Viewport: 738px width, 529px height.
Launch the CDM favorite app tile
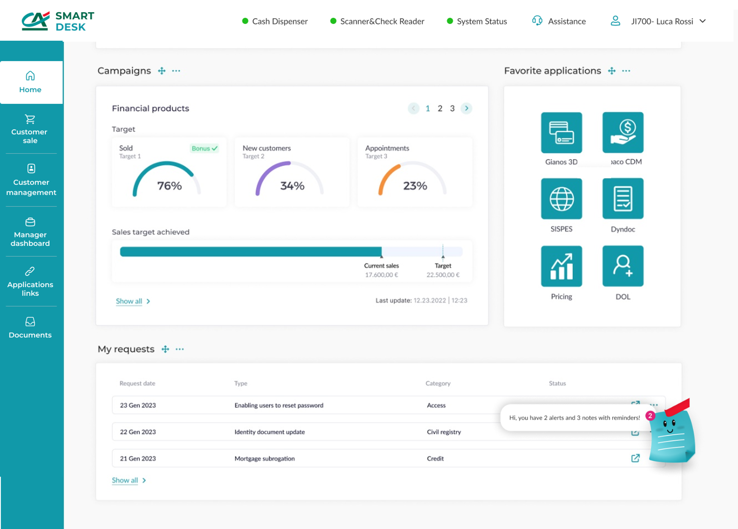click(623, 133)
